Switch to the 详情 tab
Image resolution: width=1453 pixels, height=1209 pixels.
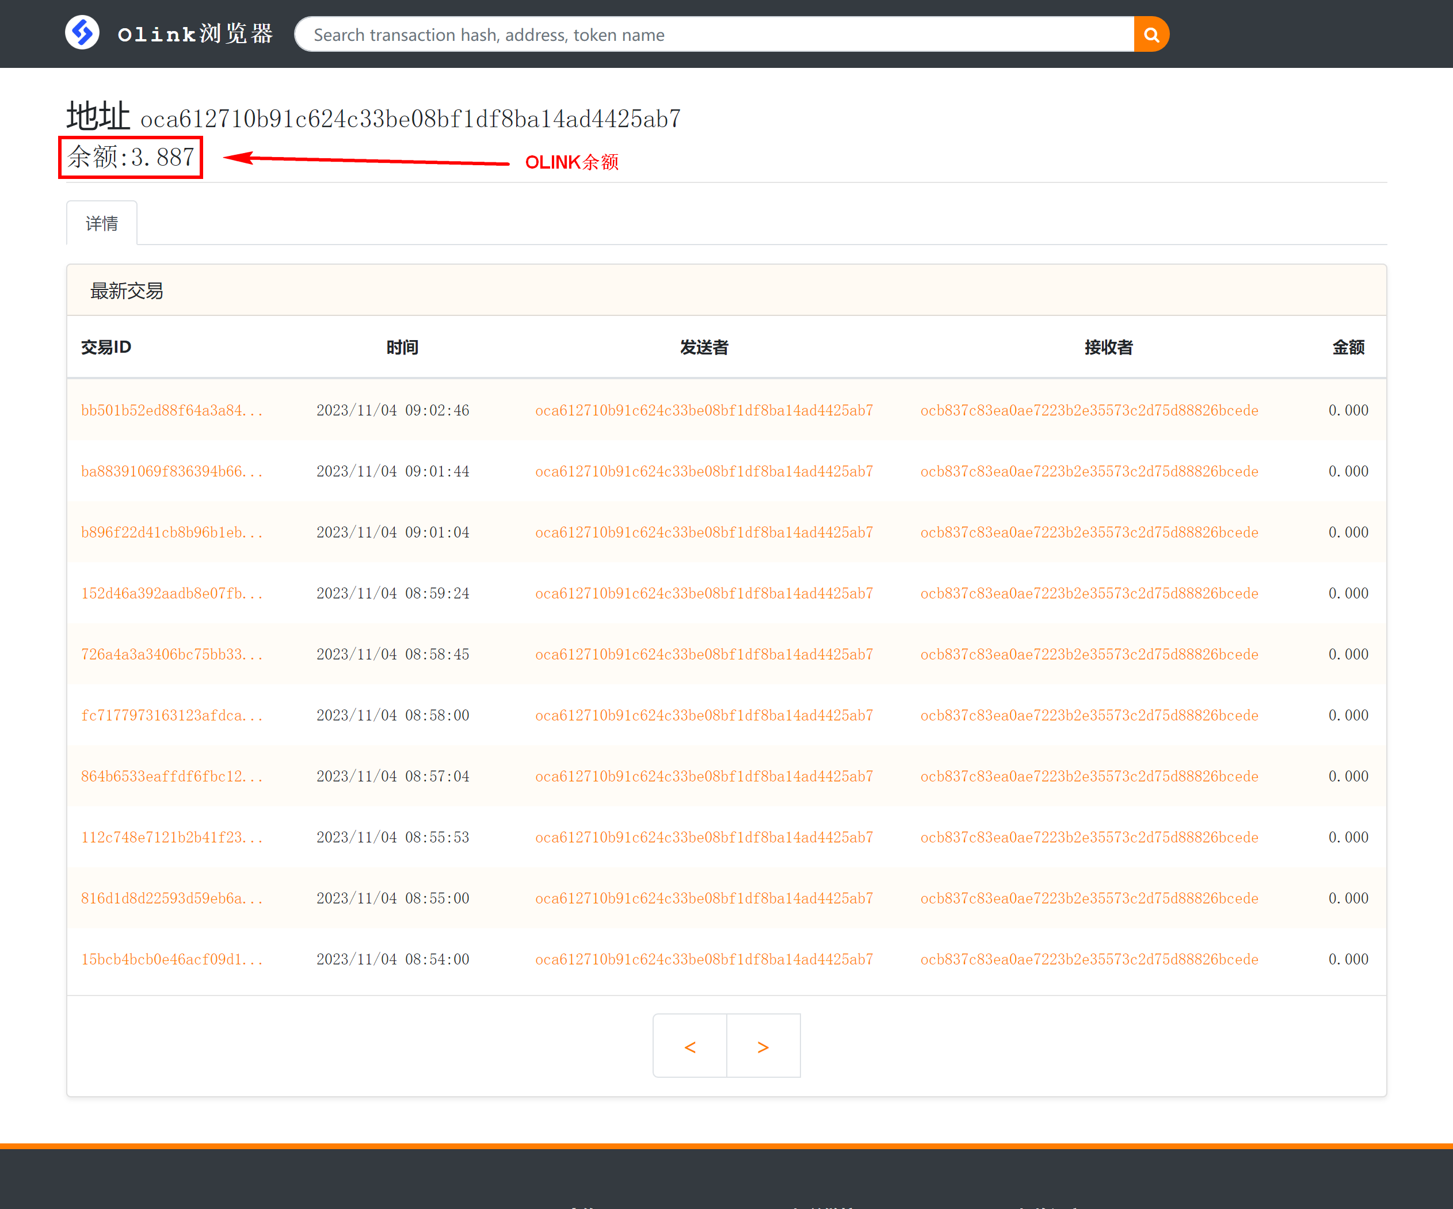coord(102,223)
